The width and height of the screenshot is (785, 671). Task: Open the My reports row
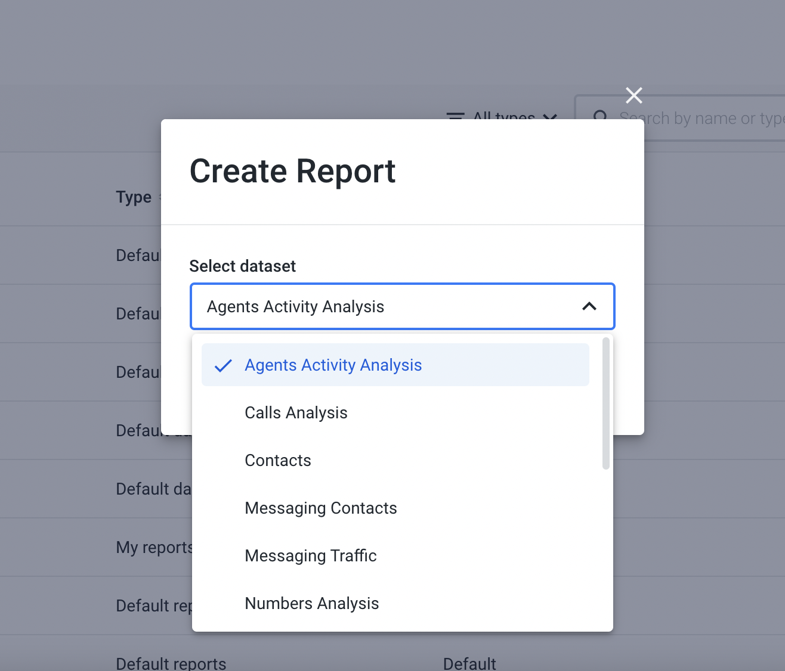click(154, 547)
